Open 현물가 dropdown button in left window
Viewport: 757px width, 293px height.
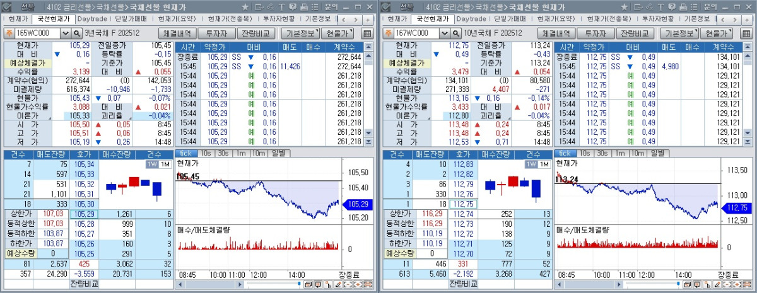(337, 33)
